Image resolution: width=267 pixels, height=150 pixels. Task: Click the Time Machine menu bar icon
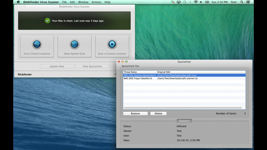(x=184, y=2)
